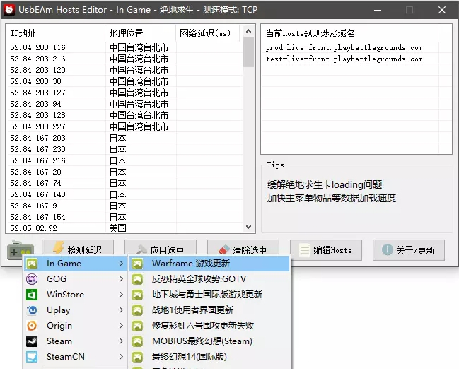
Task: Select IP row 52.84.203.30
Action: pos(124,81)
